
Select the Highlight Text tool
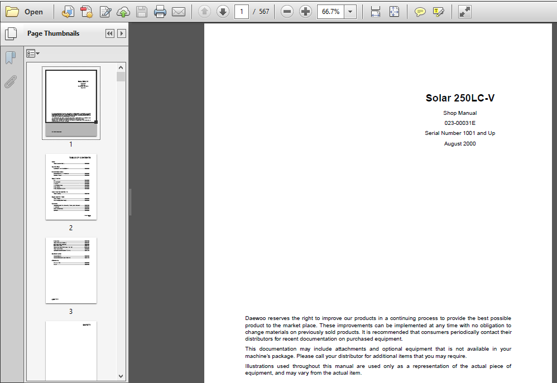click(439, 12)
